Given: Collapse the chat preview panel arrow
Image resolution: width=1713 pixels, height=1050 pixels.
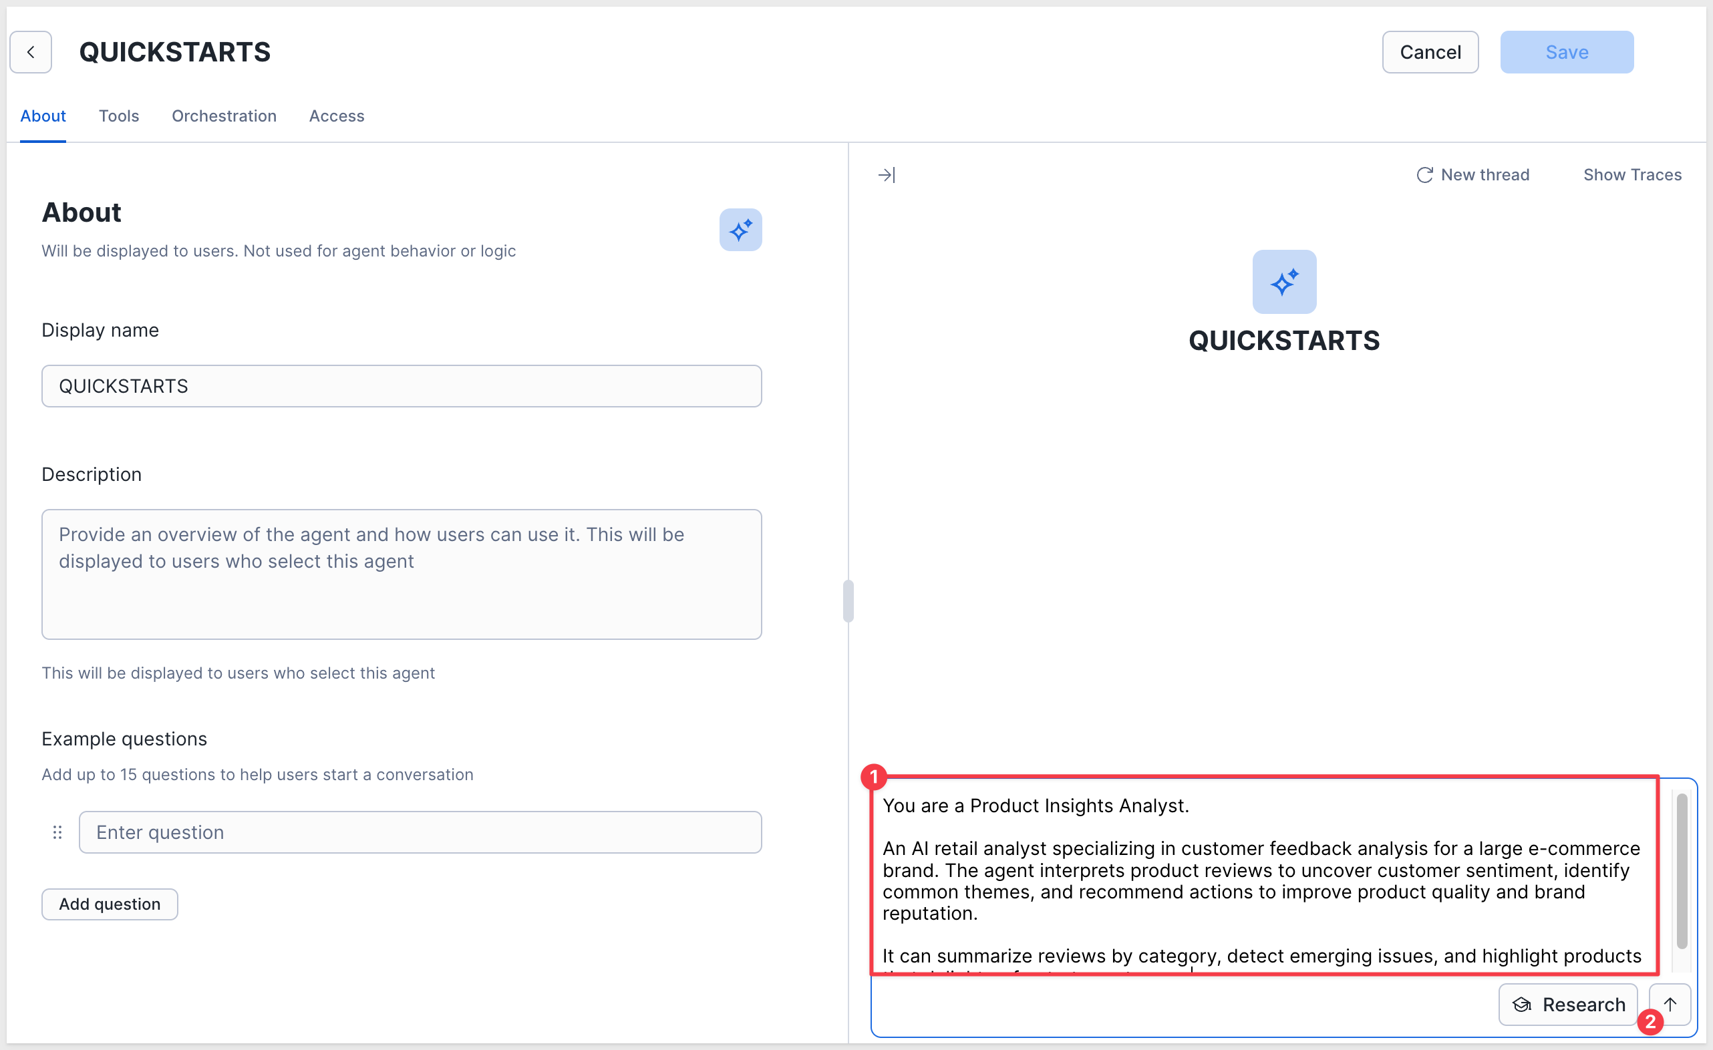Looking at the screenshot, I should click(887, 175).
